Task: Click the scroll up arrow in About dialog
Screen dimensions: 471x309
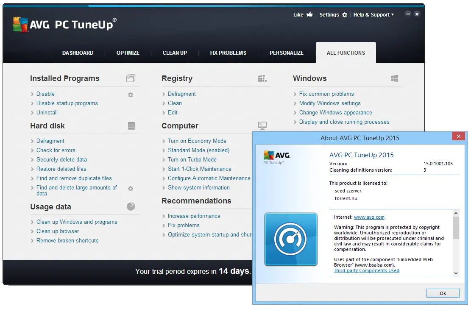Action: [x=456, y=213]
